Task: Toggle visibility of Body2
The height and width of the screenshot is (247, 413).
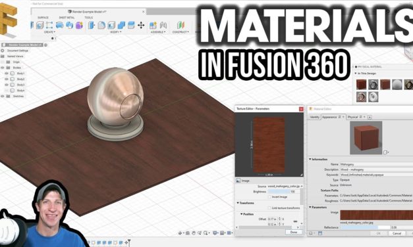Action: click(x=7, y=79)
